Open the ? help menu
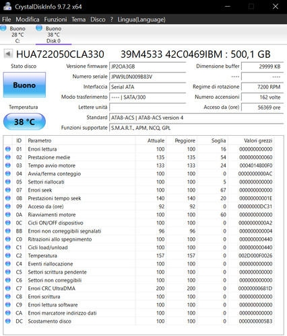Screen dimensions: 287x336 112,19
